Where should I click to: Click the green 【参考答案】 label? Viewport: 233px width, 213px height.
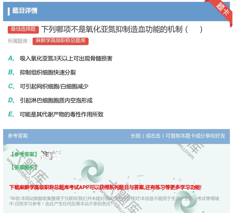click(x=24, y=155)
